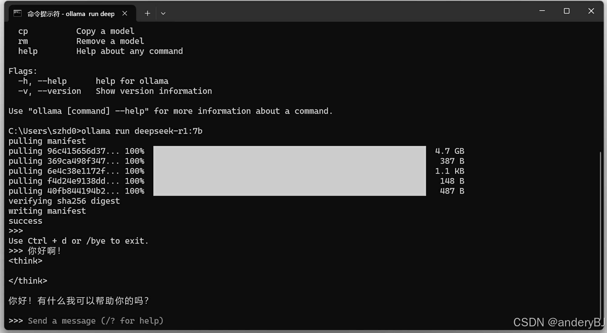Click 'Use Ctrl + d or /bye to exit.'

[x=78, y=241]
